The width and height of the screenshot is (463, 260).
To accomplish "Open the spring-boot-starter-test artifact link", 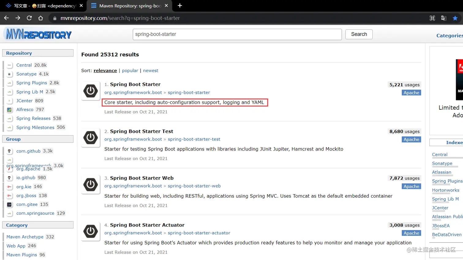I will point(194,139).
